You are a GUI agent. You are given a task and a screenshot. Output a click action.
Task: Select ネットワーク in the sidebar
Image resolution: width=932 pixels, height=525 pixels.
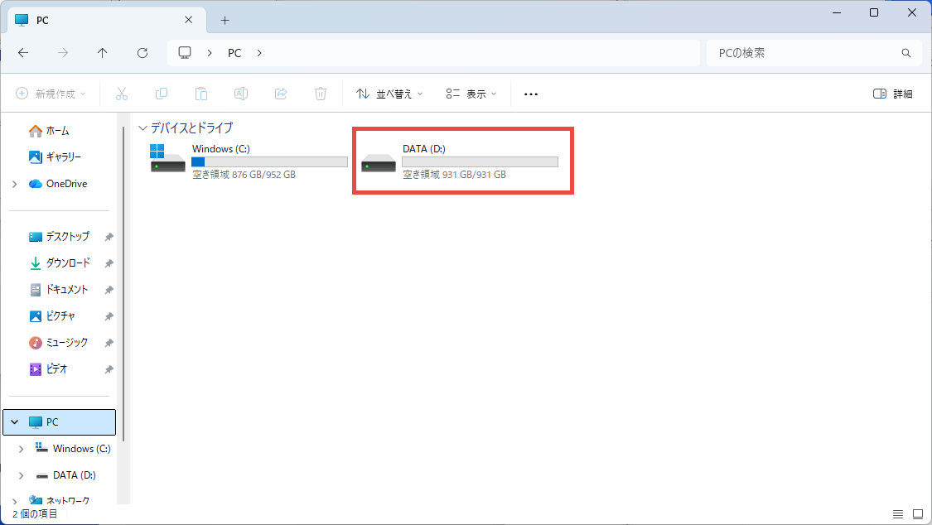[60, 500]
